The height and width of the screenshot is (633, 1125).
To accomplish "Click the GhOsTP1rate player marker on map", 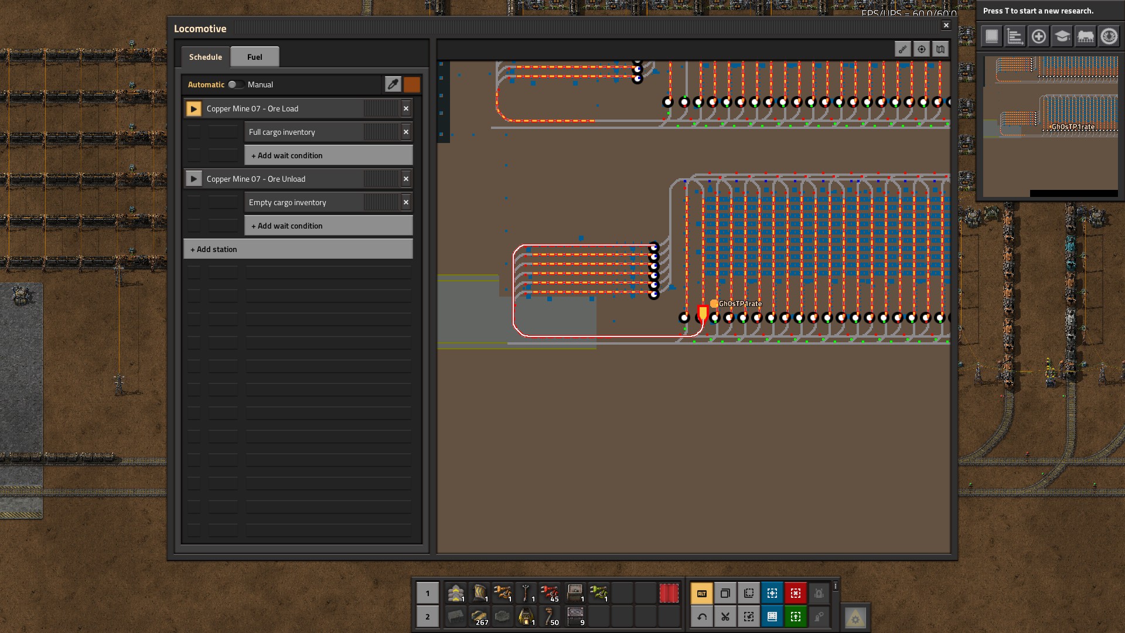I will tap(714, 303).
